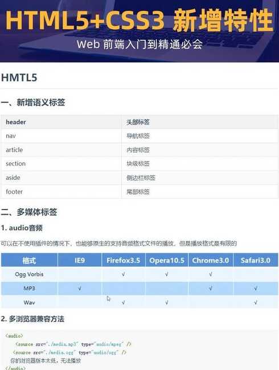Select the section table cell
This screenshot has height=370, width=279.
pos(61,163)
